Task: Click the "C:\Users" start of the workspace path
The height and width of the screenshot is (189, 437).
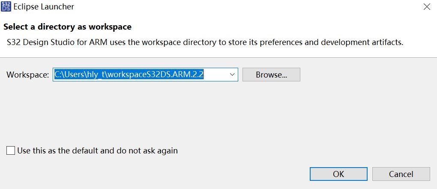Action: 69,75
